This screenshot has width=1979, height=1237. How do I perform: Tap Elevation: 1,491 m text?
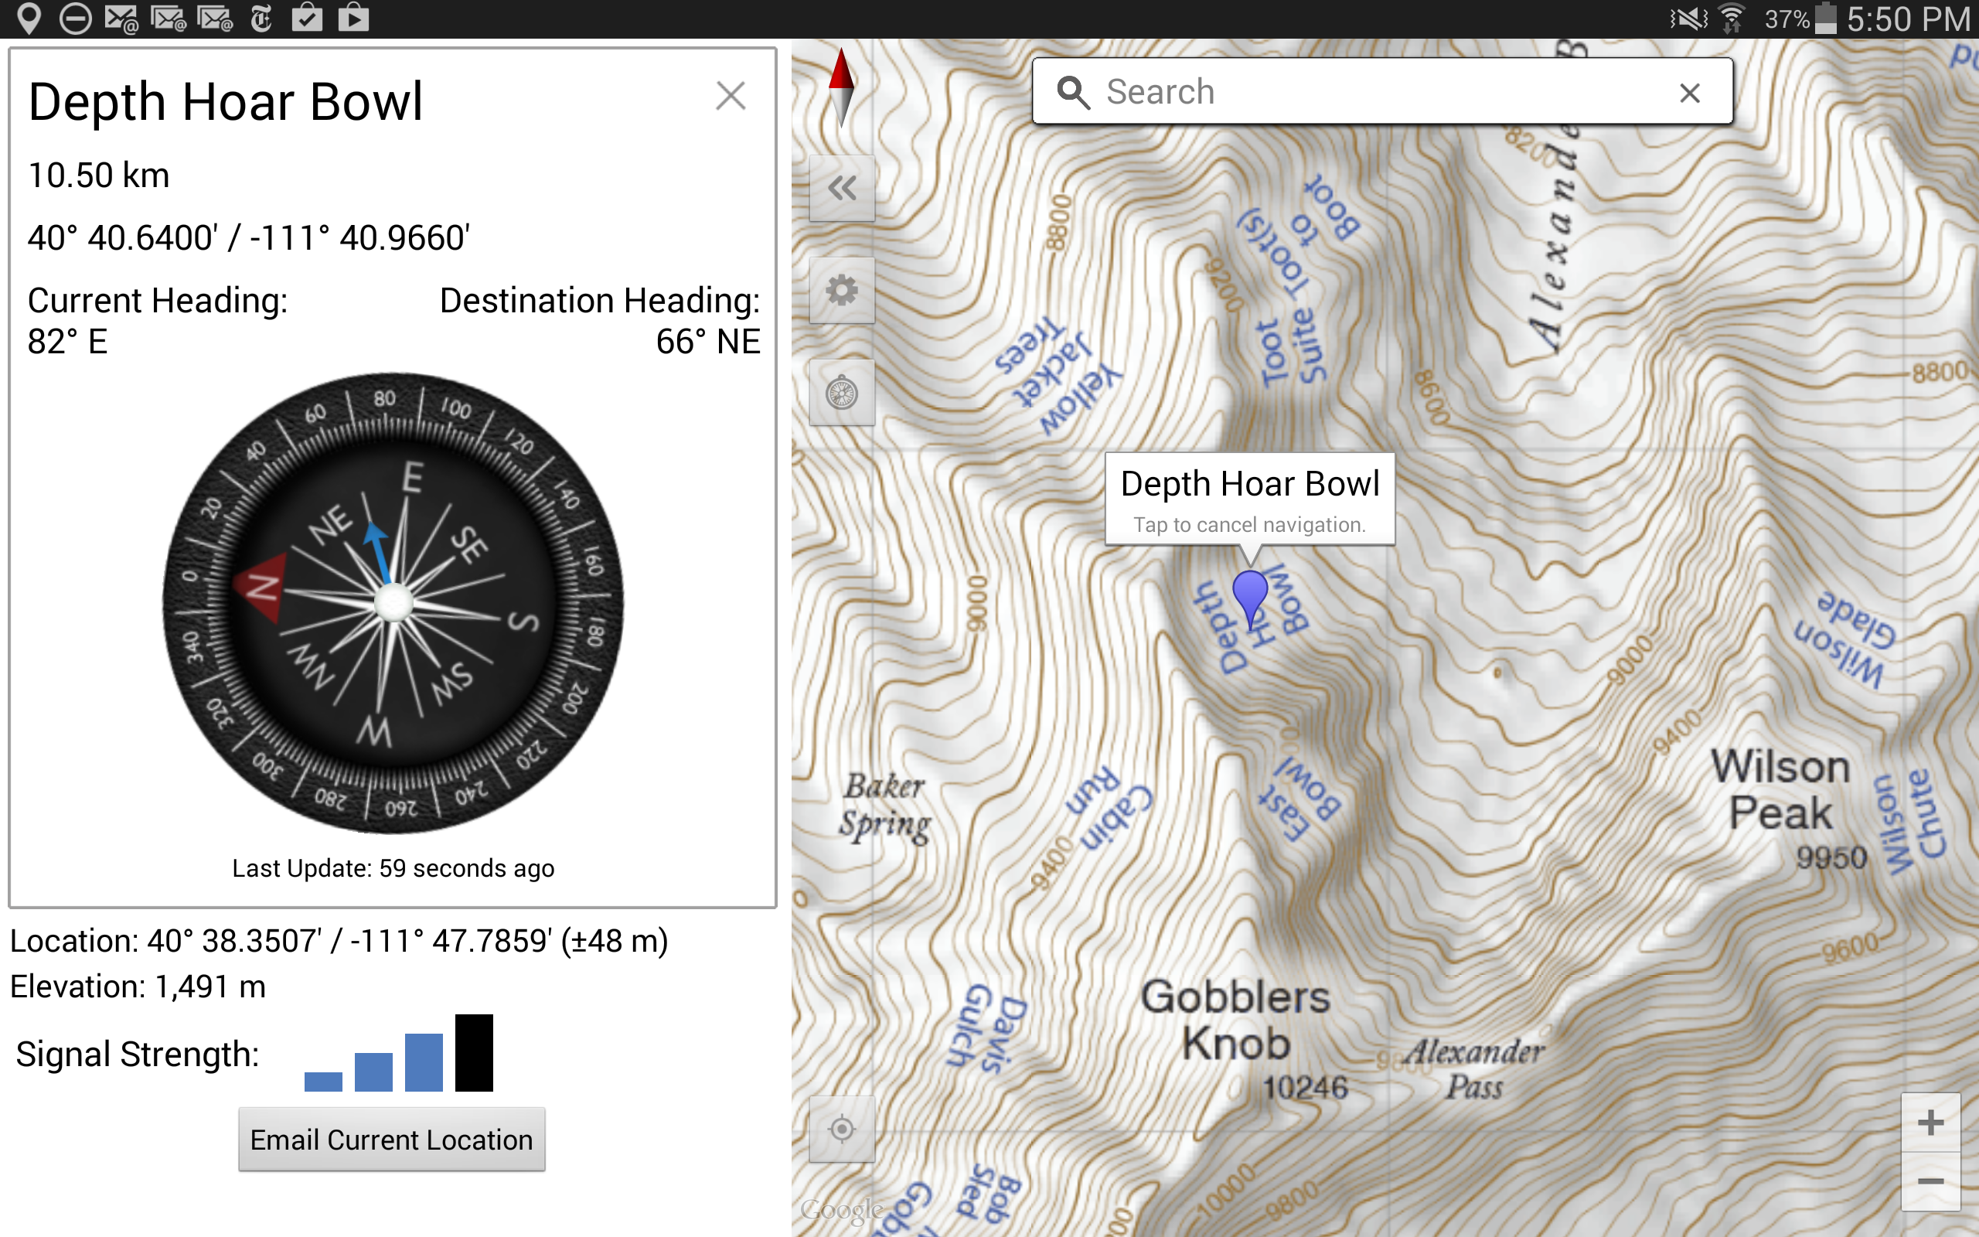point(138,987)
